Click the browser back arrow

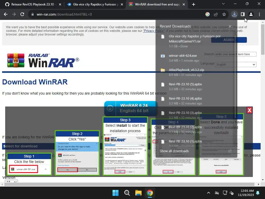(6, 15)
